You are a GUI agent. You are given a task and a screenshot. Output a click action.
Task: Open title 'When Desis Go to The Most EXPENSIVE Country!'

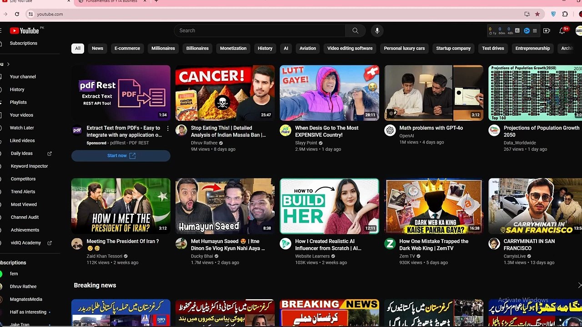pos(327,131)
